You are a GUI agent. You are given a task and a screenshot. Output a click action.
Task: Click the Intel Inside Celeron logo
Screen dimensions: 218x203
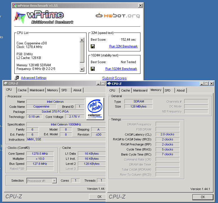(x=95, y=108)
